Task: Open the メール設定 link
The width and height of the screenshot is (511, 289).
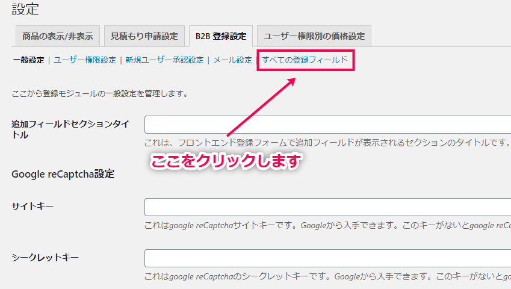Action: (233, 60)
